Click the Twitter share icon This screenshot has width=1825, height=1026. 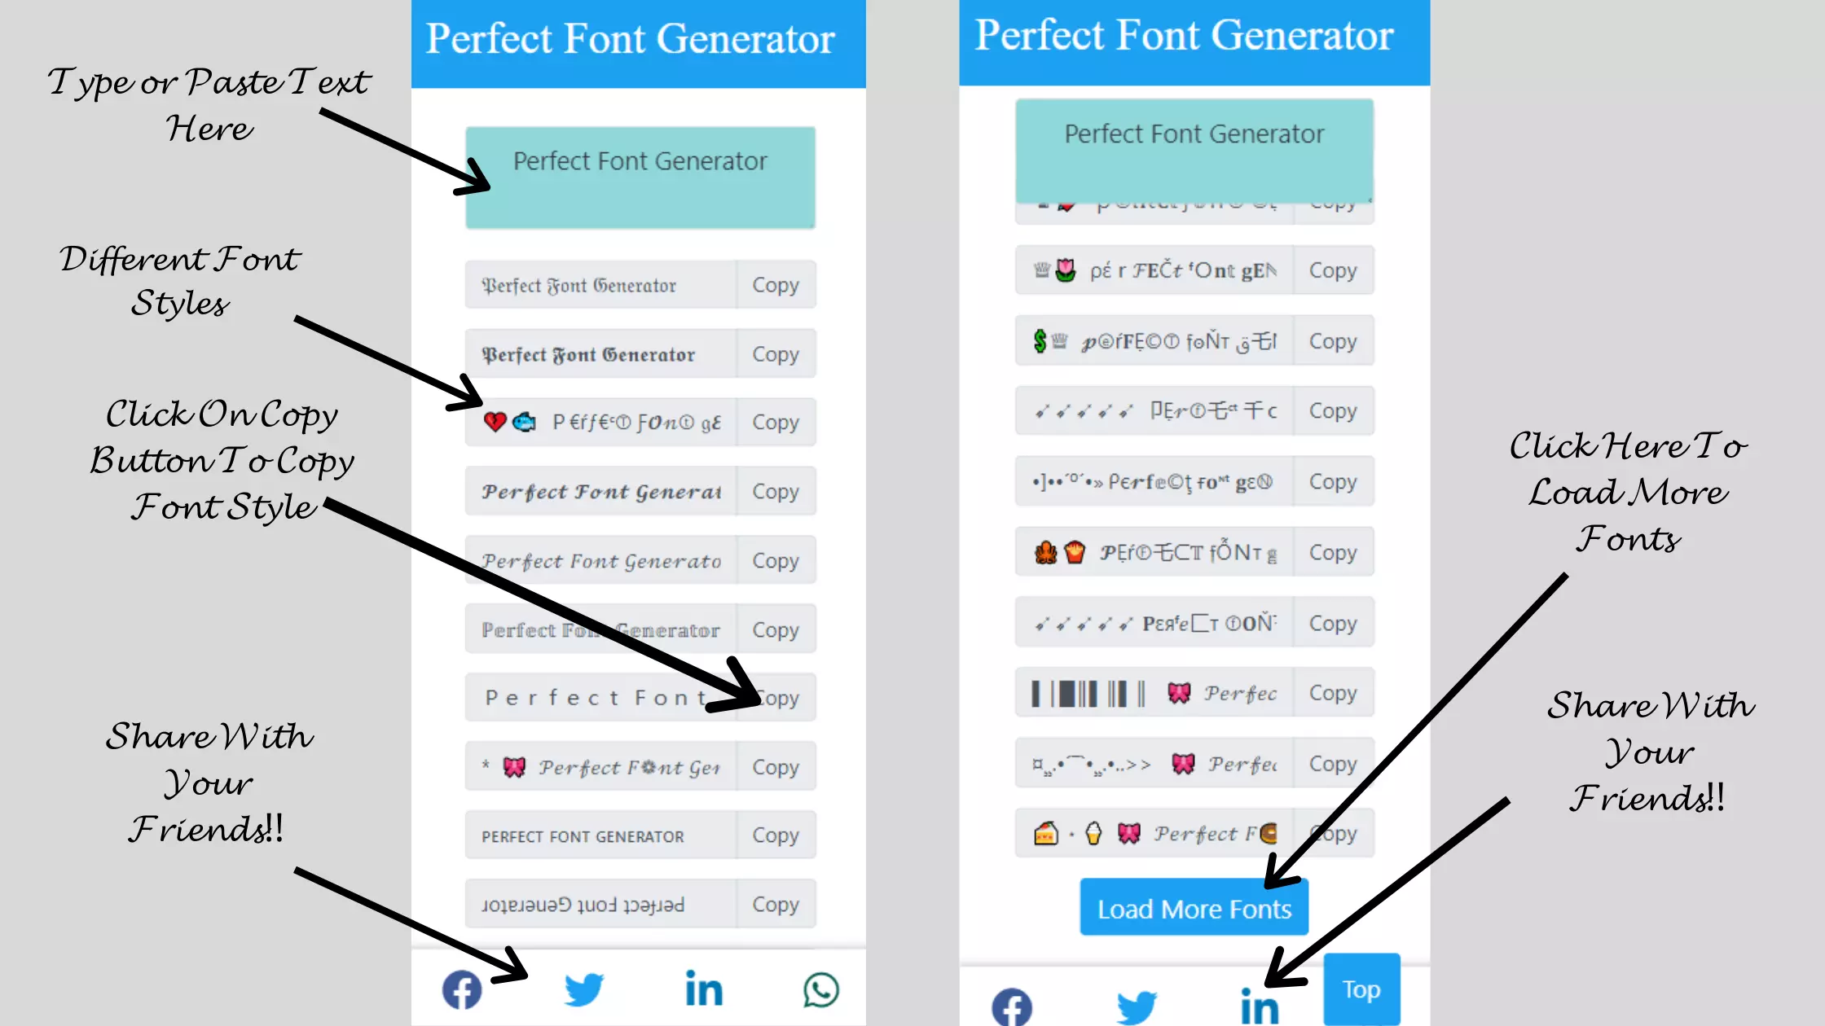[582, 989]
